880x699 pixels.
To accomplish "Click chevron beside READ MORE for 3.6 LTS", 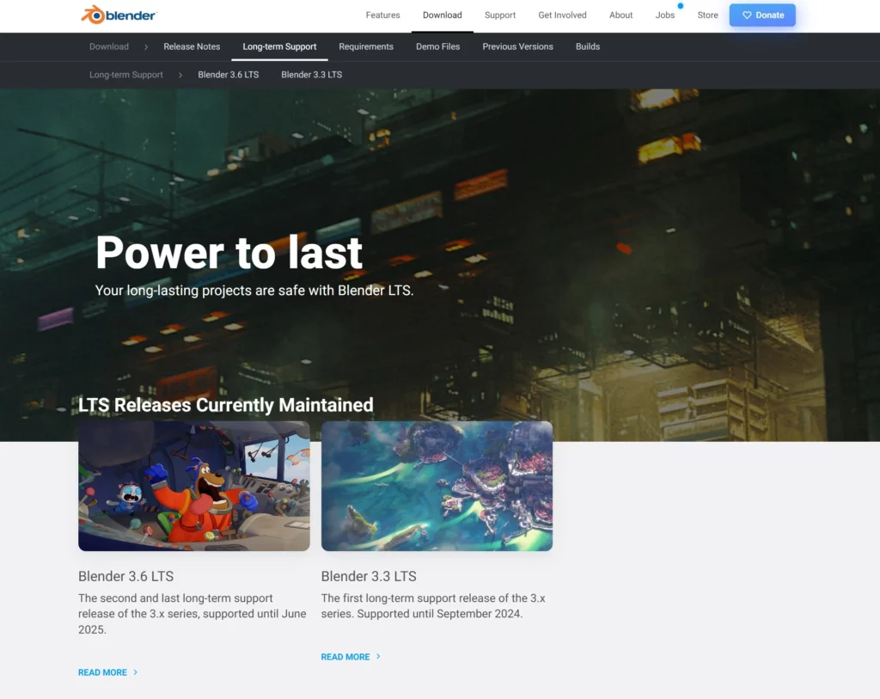I will 135,672.
